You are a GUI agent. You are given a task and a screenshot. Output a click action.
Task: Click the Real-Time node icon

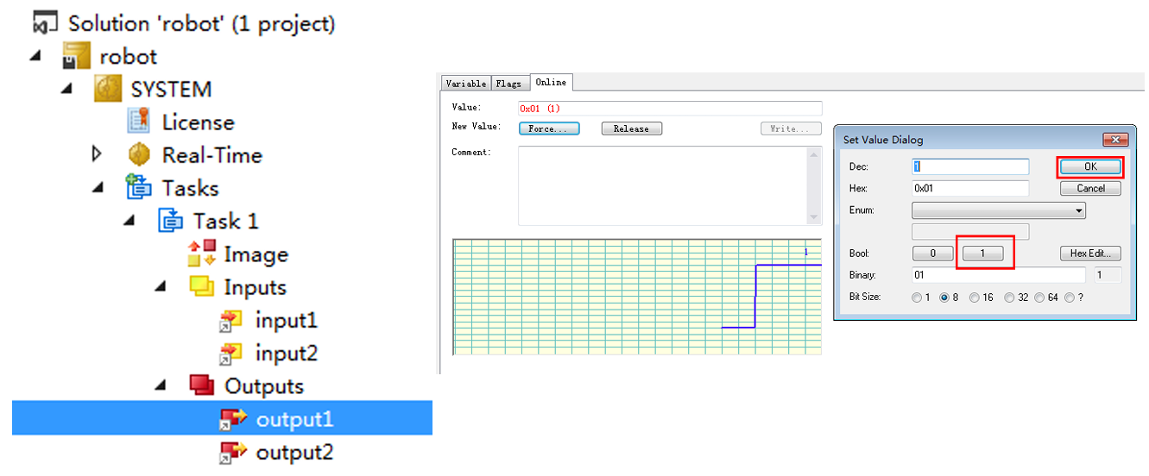[139, 155]
